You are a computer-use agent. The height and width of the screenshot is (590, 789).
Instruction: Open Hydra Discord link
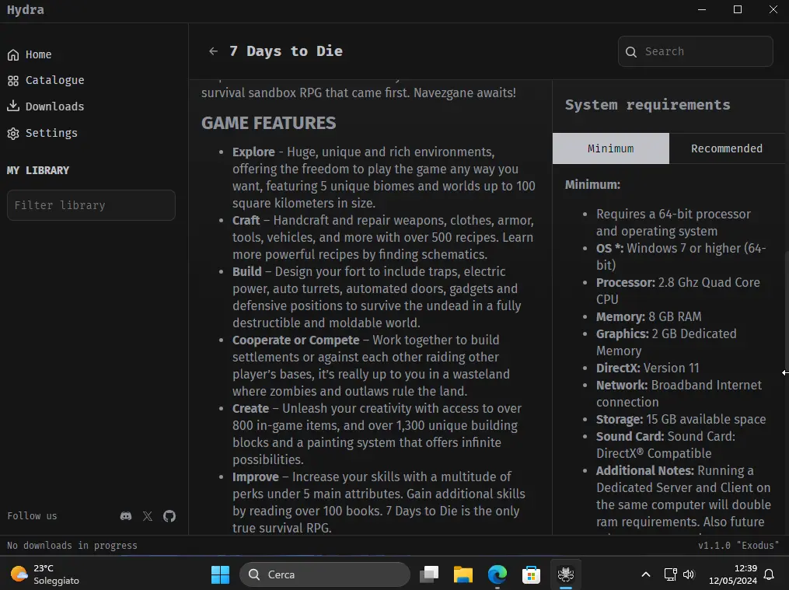pyautogui.click(x=126, y=516)
